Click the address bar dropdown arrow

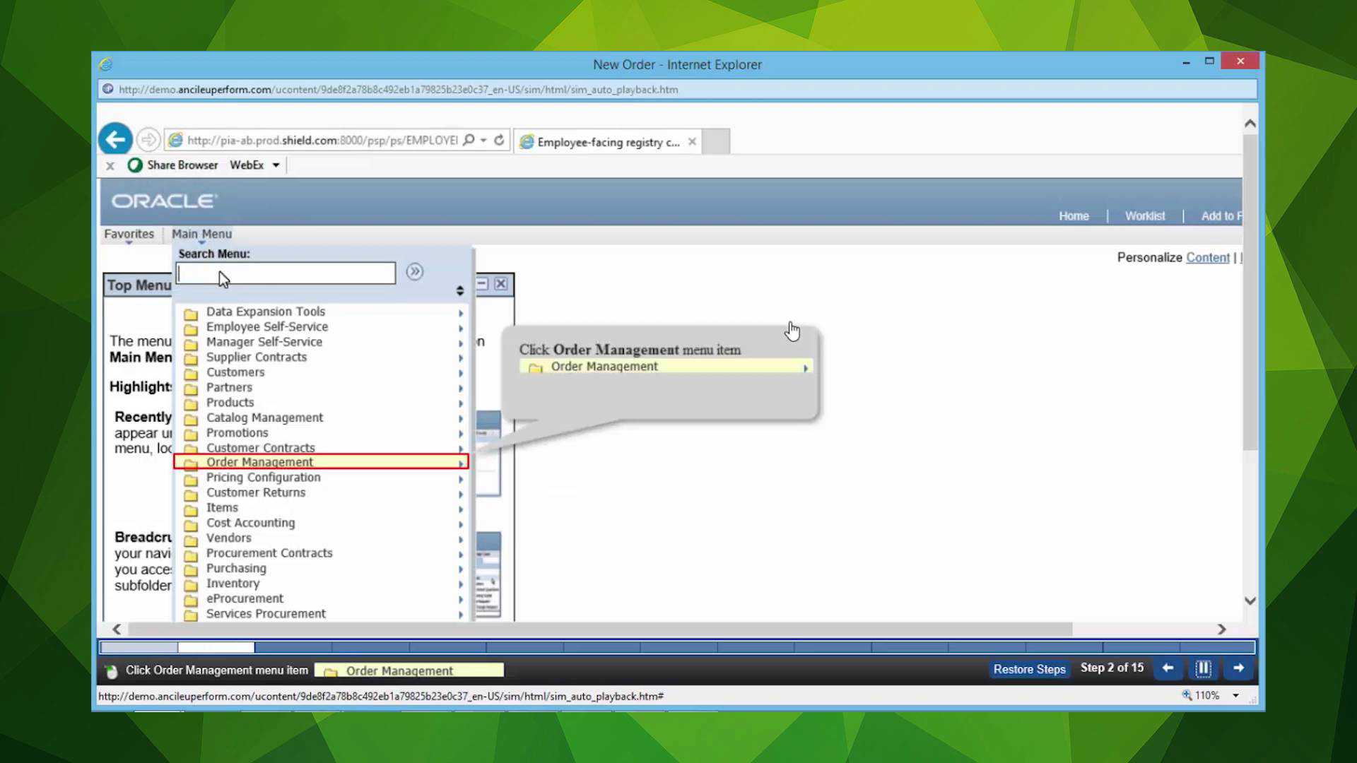pos(483,141)
